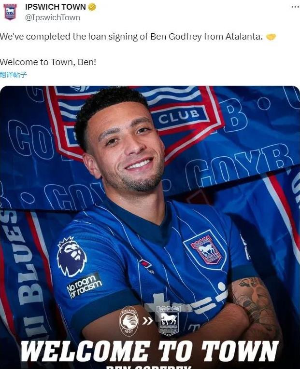Open the three-dot more options menu
The height and width of the screenshot is (369, 300).
tap(295, 7)
